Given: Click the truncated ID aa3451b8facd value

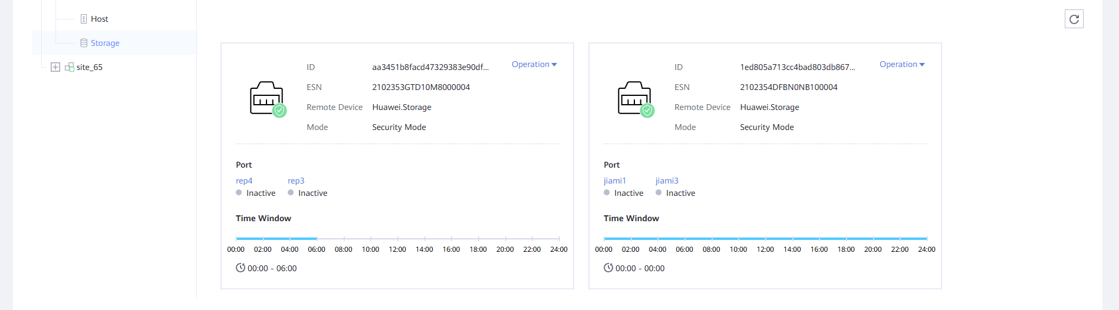Looking at the screenshot, I should (x=430, y=67).
